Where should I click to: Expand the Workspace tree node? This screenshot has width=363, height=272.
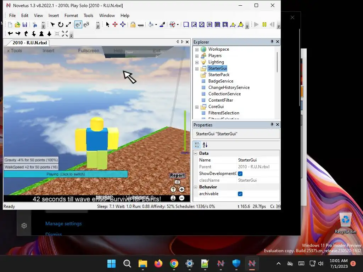[197, 50]
